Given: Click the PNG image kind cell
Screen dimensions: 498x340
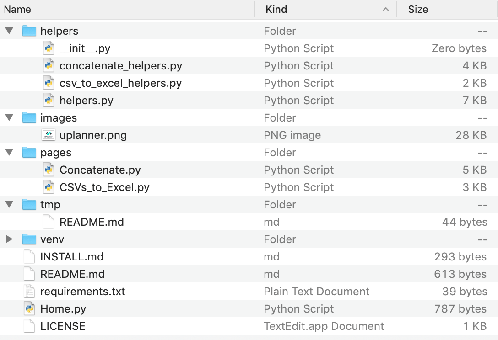Looking at the screenshot, I should click(292, 135).
